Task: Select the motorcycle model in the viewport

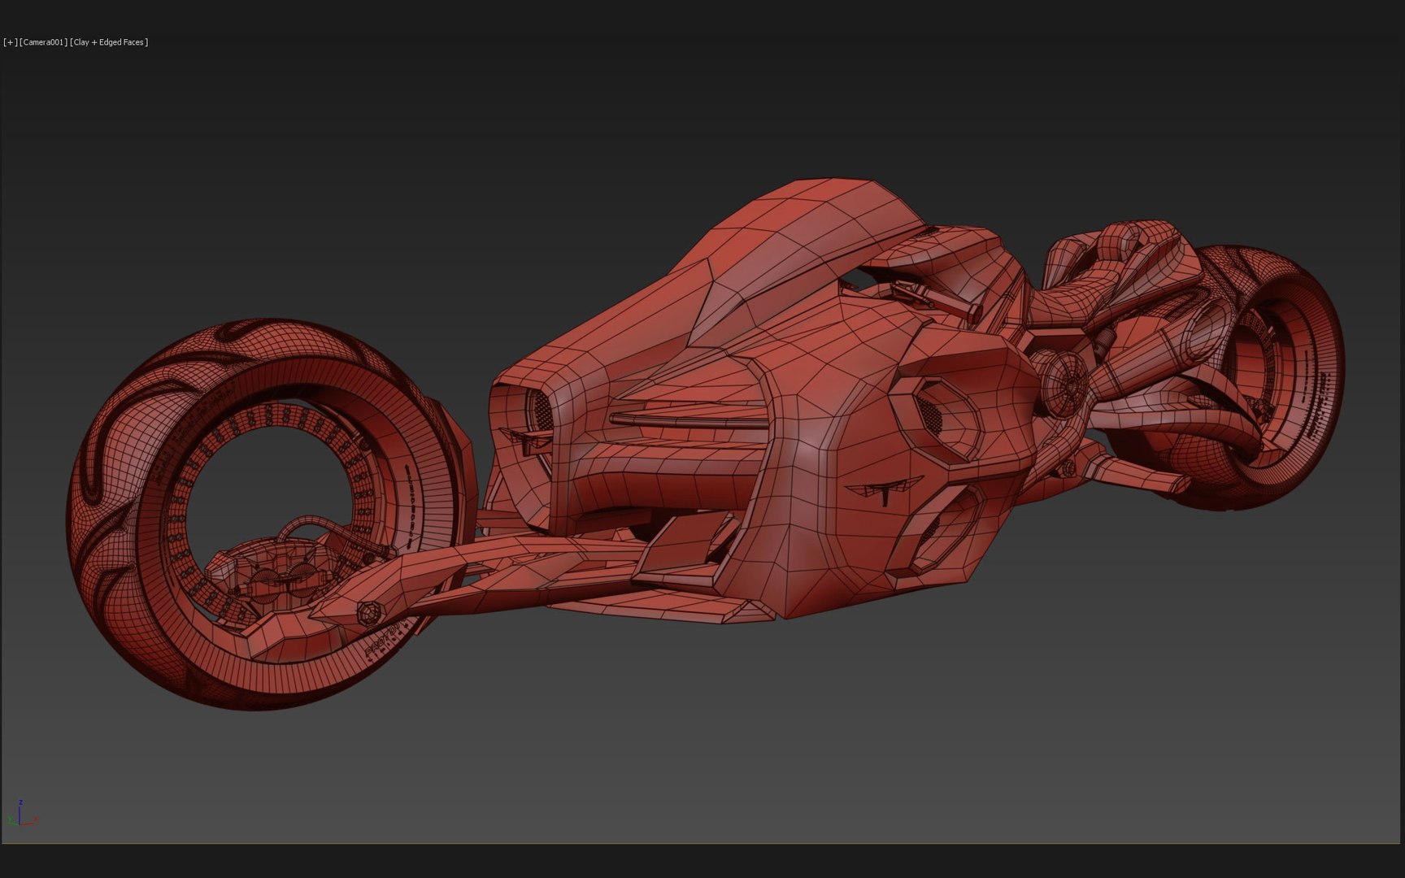Action: (x=706, y=443)
